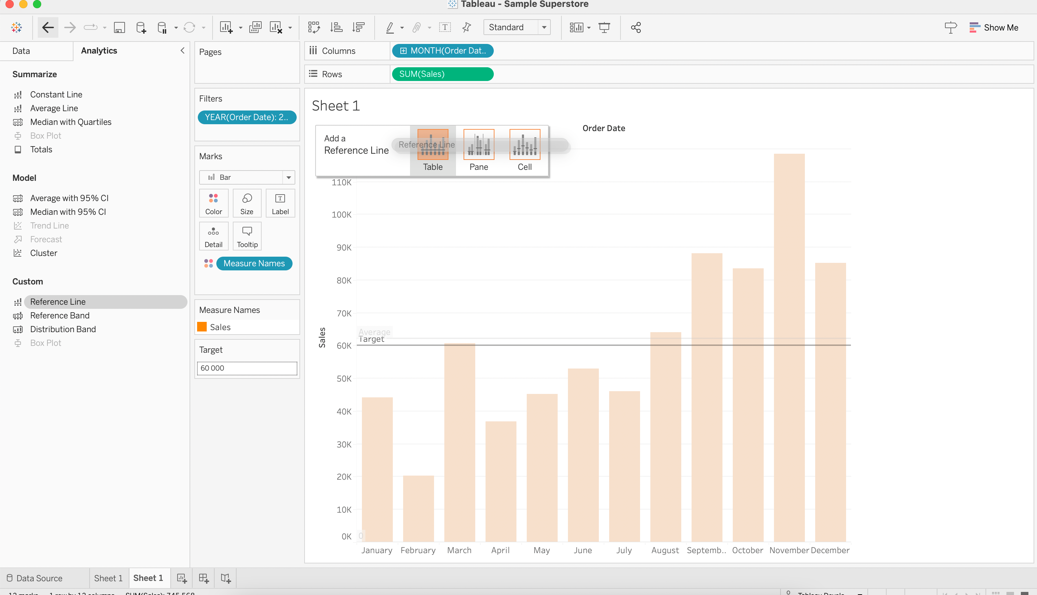Select the Cell reference line scope
The height and width of the screenshot is (595, 1037).
click(x=525, y=150)
